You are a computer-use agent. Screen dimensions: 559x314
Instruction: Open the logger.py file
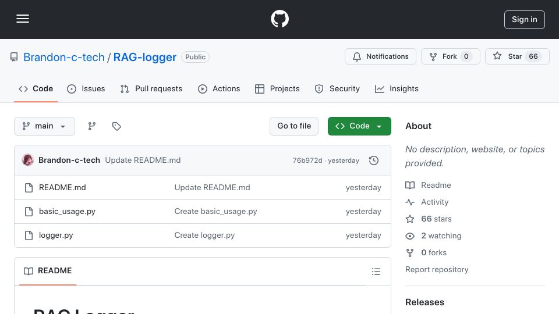tap(56, 235)
